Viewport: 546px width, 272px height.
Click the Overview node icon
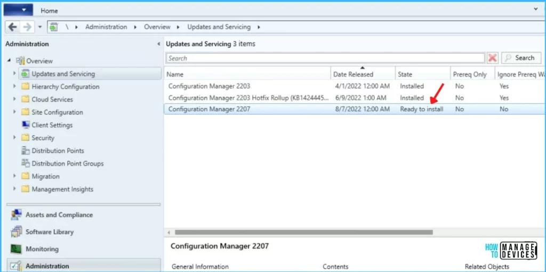point(21,61)
